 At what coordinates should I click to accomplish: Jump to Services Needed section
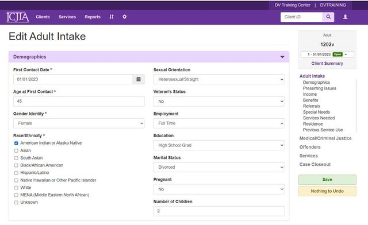pyautogui.click(x=319, y=118)
